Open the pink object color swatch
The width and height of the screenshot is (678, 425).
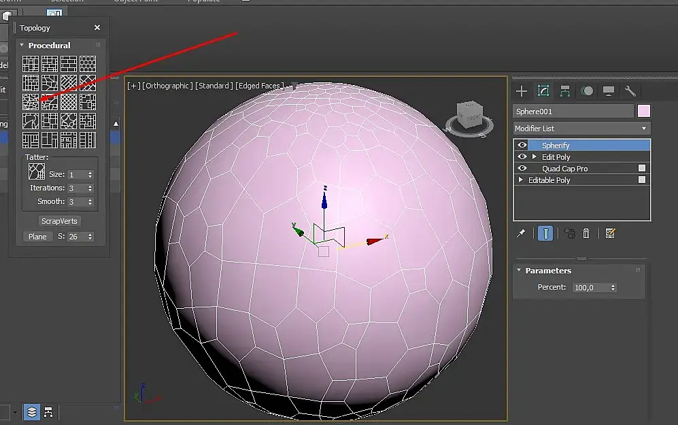click(x=644, y=111)
